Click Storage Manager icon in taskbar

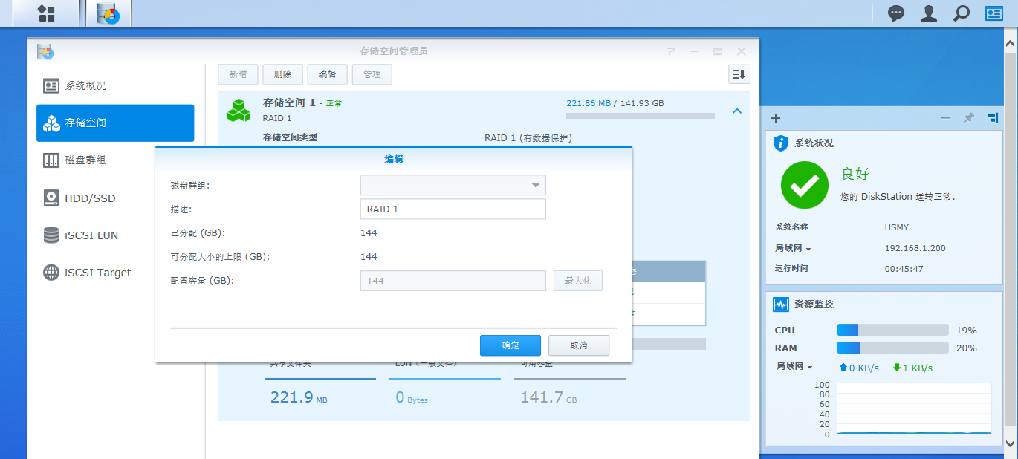click(x=108, y=13)
